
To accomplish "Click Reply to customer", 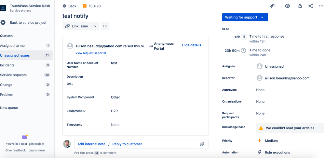I will tap(127, 144).
